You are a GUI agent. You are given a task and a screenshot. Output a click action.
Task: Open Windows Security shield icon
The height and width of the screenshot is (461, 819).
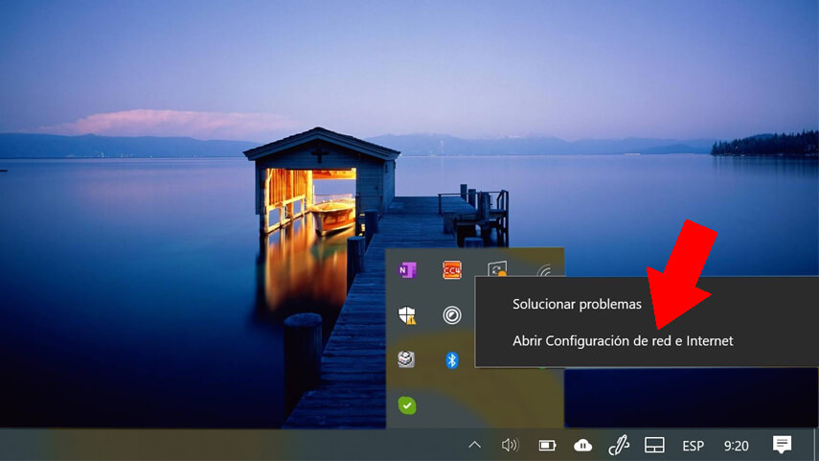tap(407, 315)
